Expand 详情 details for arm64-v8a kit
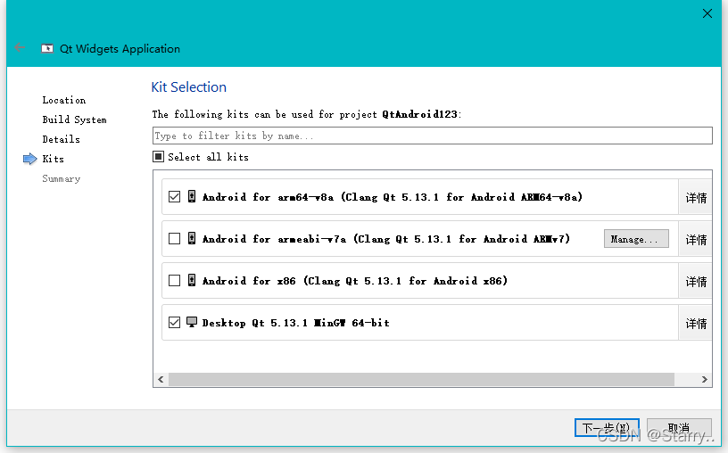Image resolution: width=728 pixels, height=453 pixels. [695, 197]
